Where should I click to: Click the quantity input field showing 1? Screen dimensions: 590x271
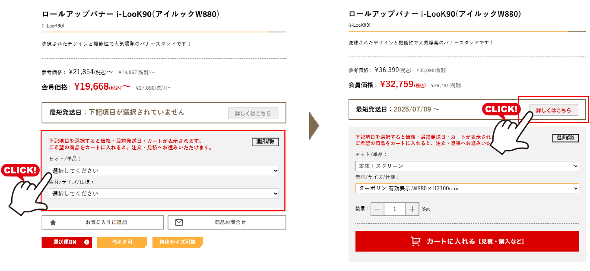[x=395, y=209]
